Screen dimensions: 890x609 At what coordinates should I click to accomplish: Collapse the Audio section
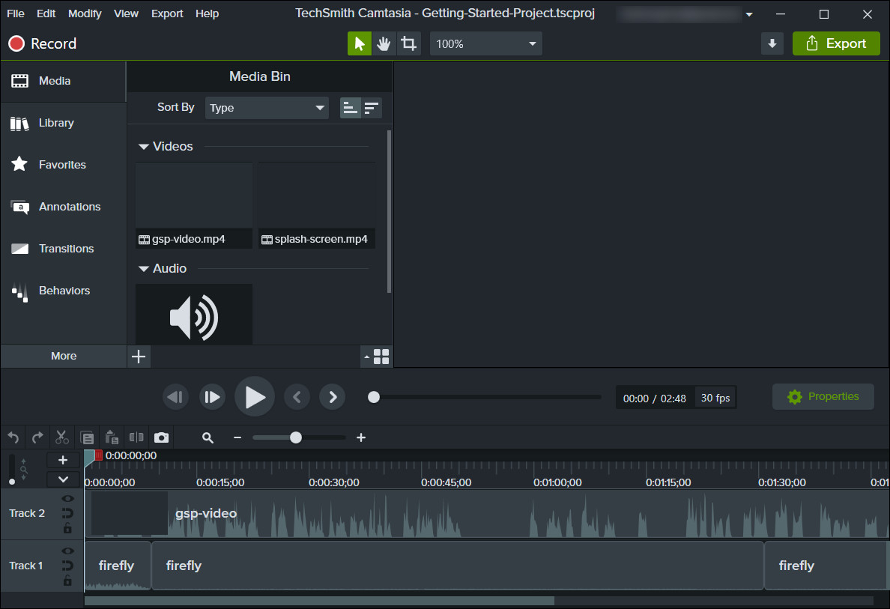click(x=144, y=269)
